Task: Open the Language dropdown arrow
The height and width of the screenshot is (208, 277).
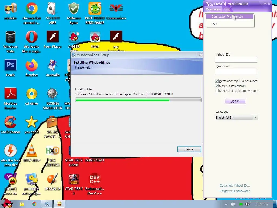Action: (255, 118)
